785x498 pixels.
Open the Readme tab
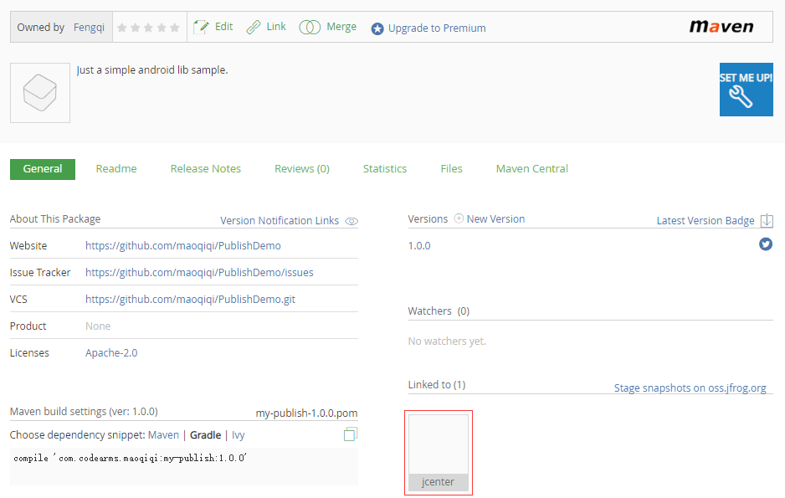[x=116, y=169]
